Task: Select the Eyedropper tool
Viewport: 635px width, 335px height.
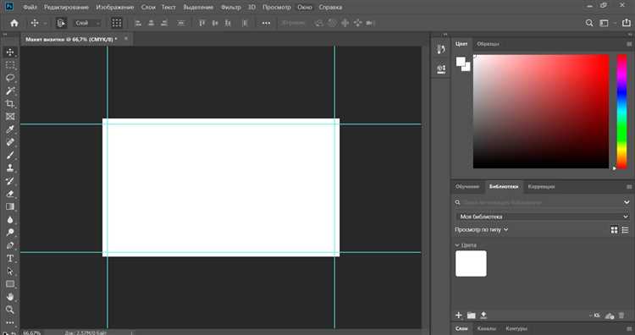Action: (x=10, y=129)
